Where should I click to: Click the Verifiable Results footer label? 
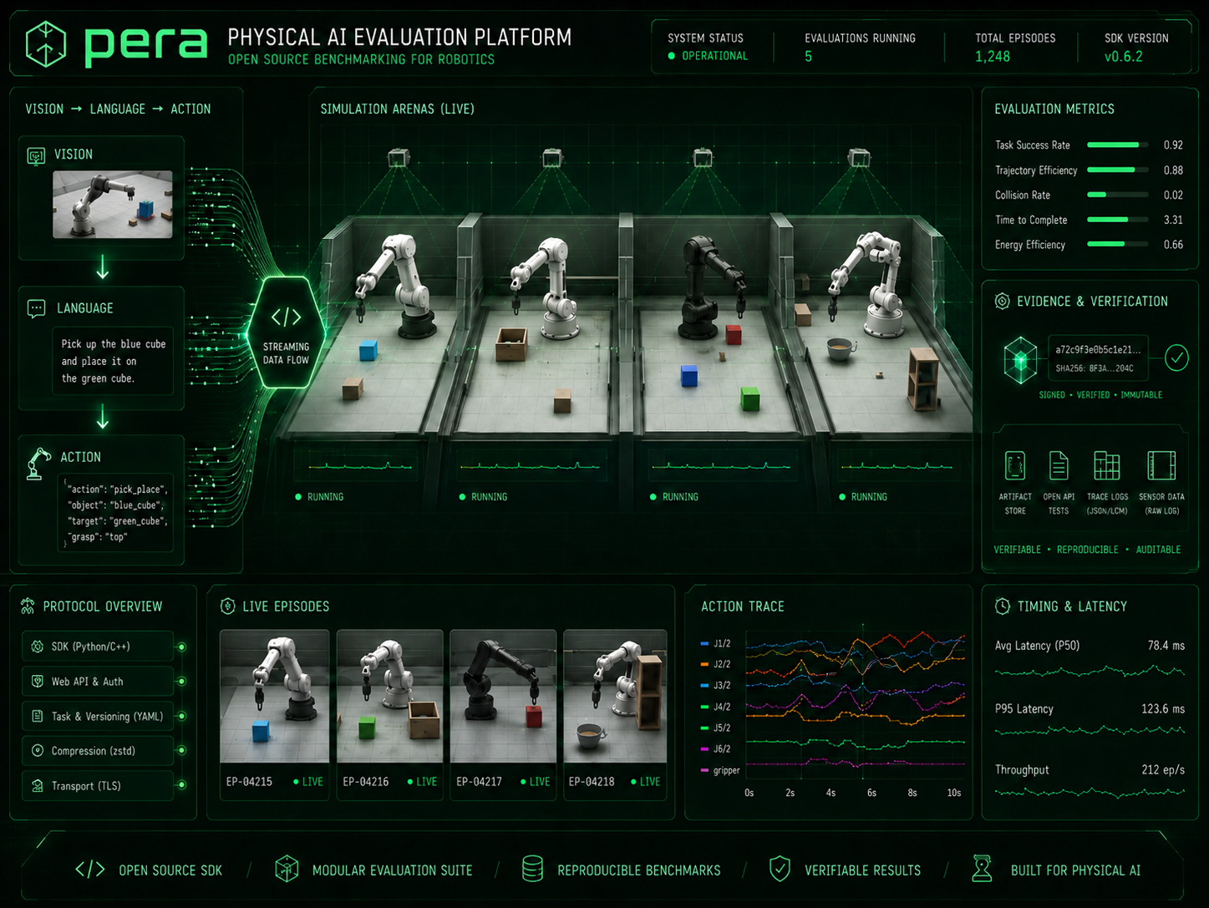[862, 870]
